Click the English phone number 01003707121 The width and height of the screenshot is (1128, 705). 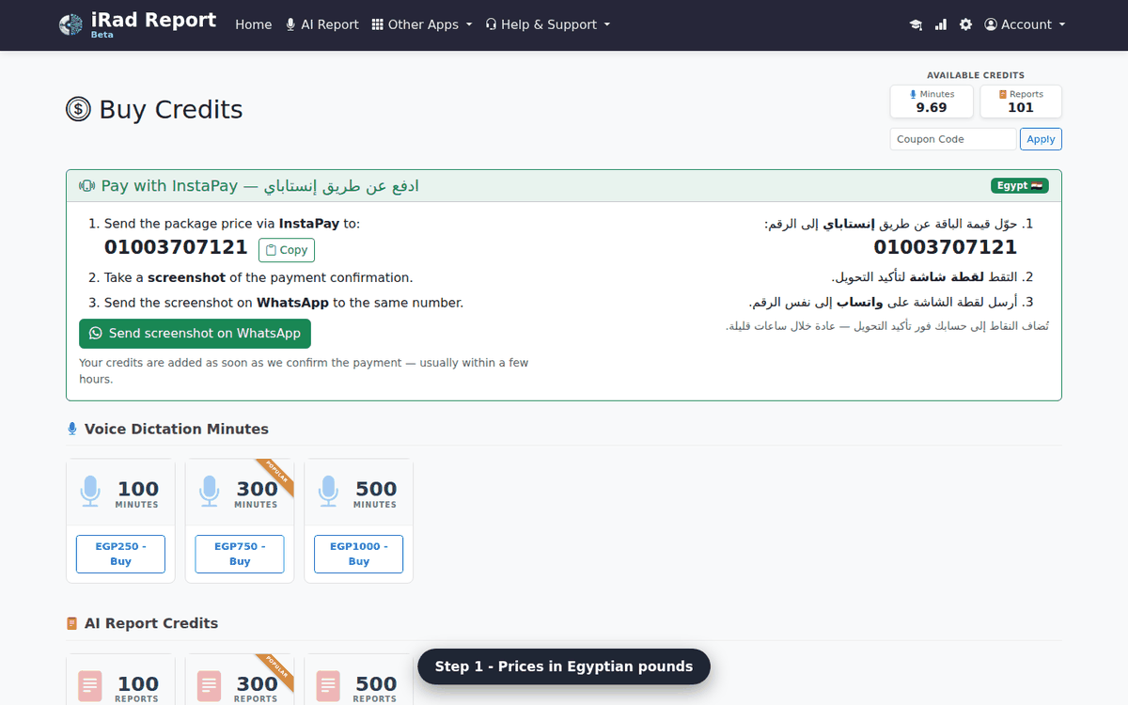(x=176, y=247)
